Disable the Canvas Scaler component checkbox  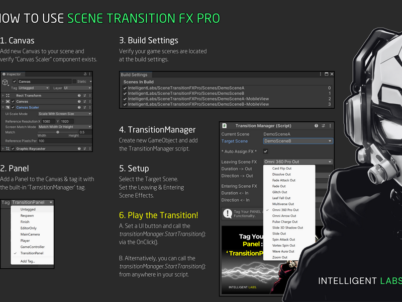[x=13, y=107]
